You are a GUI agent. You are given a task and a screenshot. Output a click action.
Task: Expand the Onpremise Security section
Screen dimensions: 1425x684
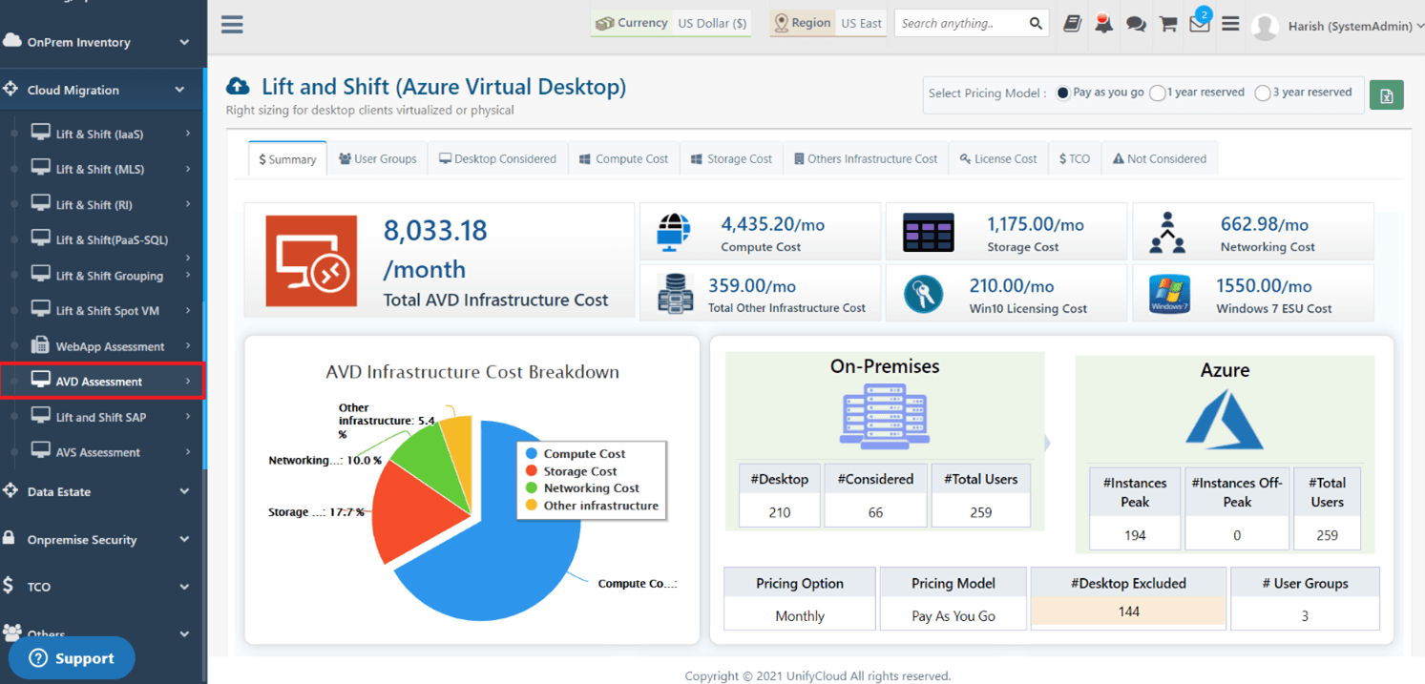point(102,539)
